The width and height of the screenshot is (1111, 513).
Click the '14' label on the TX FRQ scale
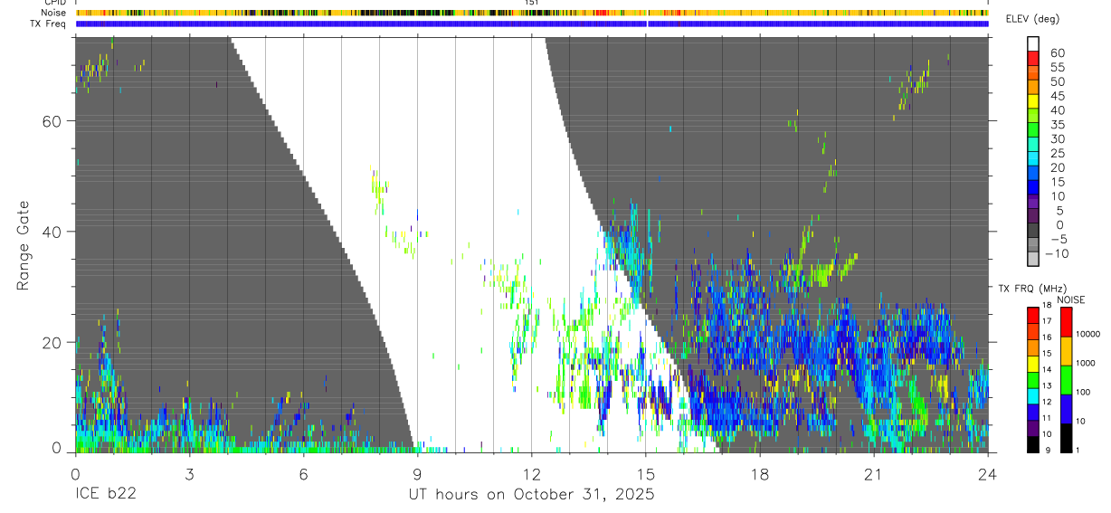1048,370
